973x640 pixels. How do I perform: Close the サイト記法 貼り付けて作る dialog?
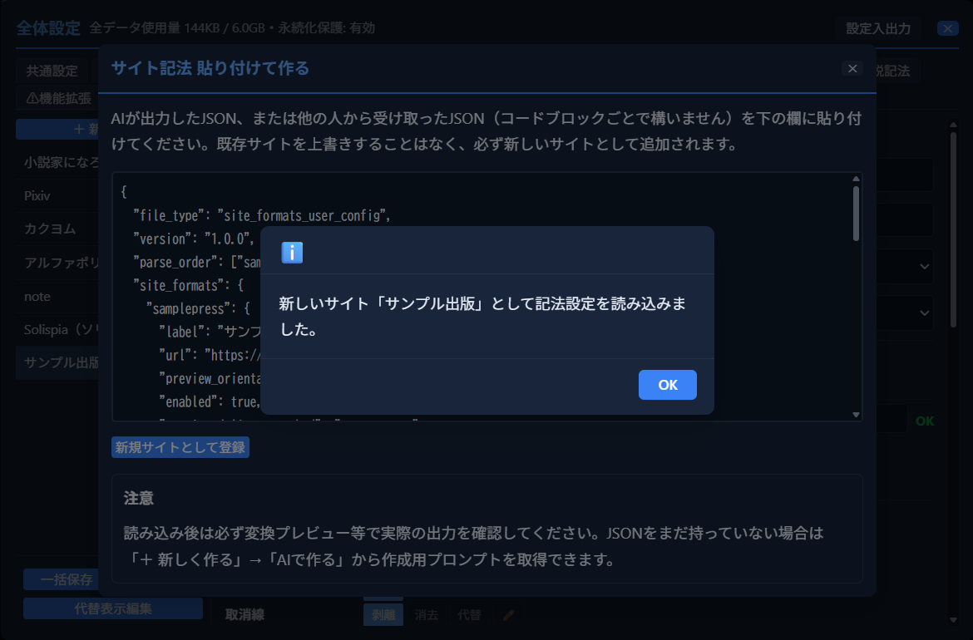point(852,68)
